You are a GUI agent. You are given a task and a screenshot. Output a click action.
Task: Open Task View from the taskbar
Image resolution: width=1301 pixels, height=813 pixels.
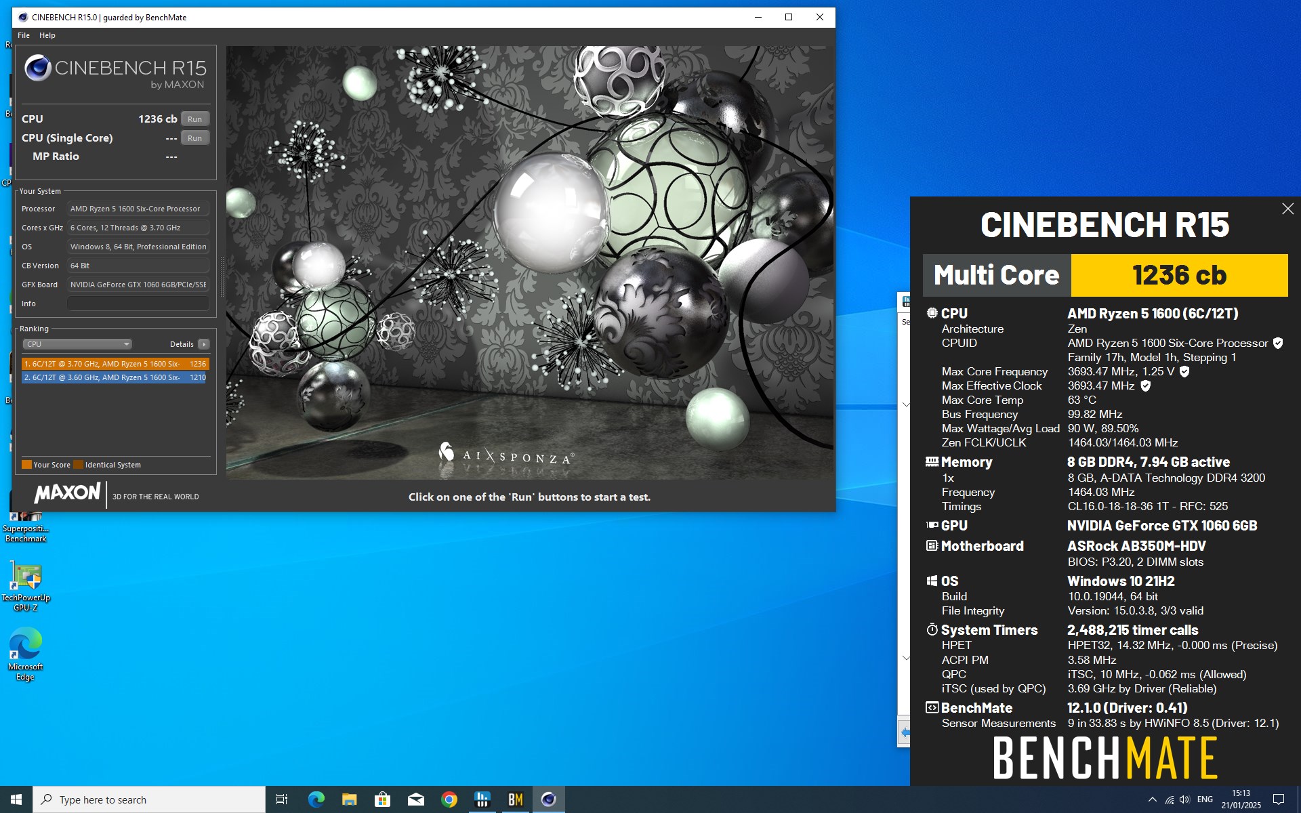tap(282, 799)
